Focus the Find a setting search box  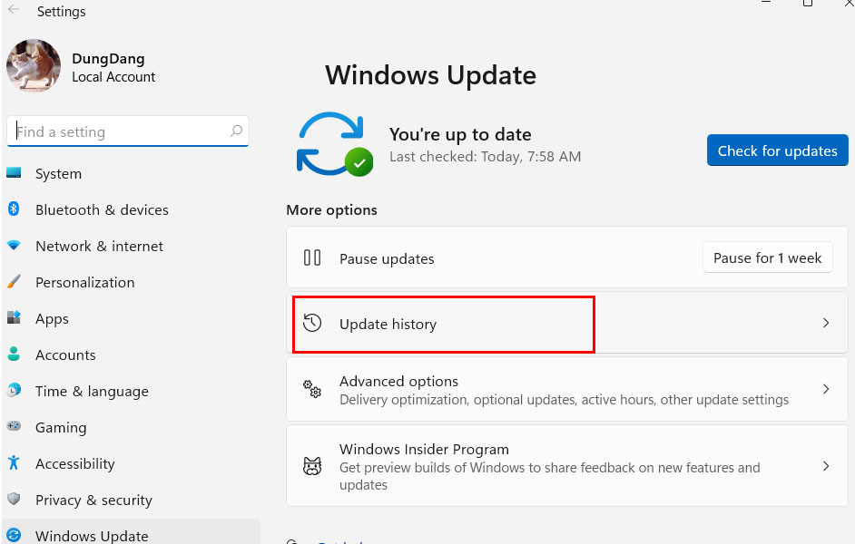128,131
